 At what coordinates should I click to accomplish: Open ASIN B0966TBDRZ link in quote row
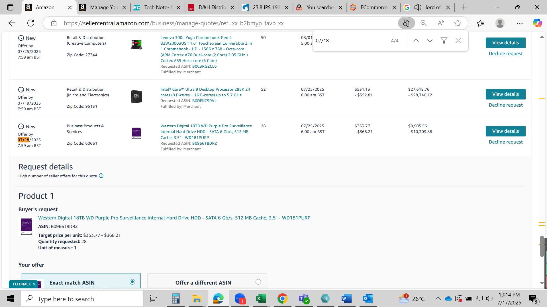(205, 143)
